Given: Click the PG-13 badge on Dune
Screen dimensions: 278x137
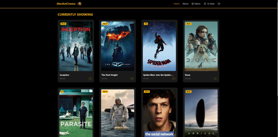Looking at the screenshot, I should 189,24.
